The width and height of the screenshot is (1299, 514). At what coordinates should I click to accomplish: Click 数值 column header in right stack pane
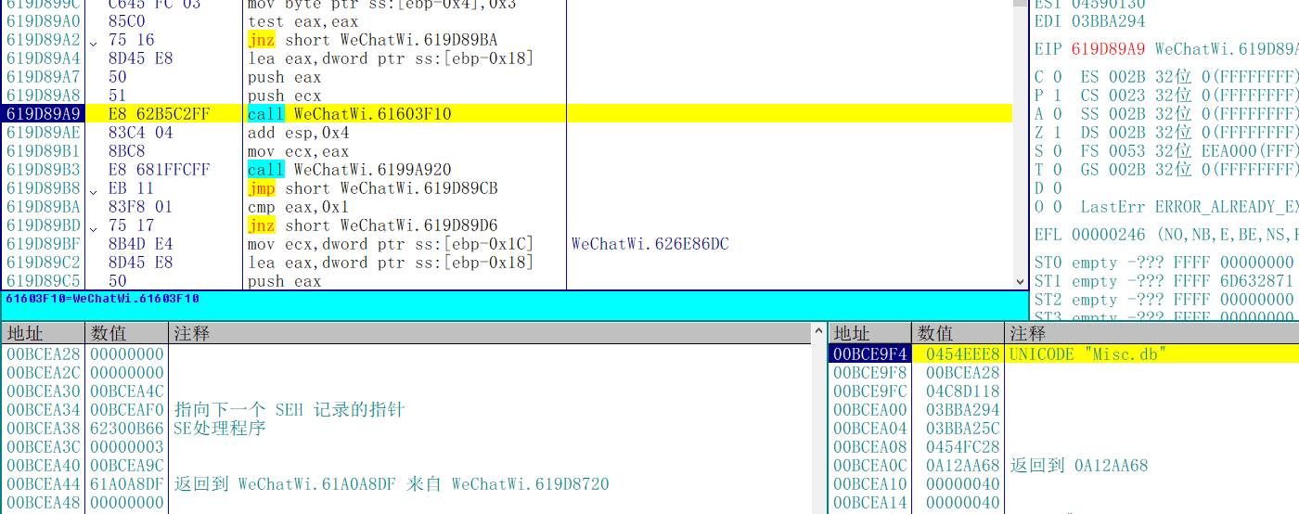click(958, 333)
